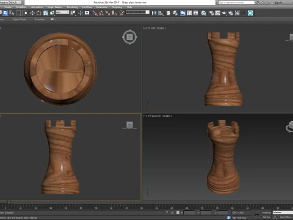Open Rendered Frame Window icon
Screen dimensions: 293x220
[x=218, y=13]
